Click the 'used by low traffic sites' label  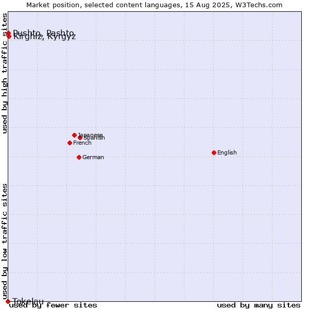(x=5, y=242)
